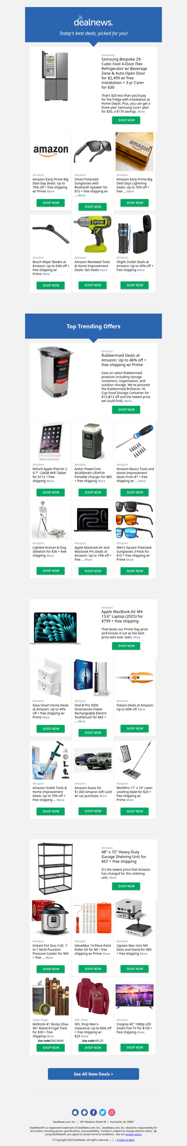Expand More on Oral-B 5000 toothbrush deal

click(x=82, y=722)
